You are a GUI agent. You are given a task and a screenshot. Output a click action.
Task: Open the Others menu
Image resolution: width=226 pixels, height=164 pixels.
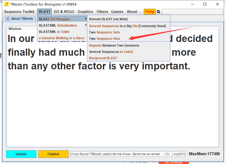tap(102, 12)
